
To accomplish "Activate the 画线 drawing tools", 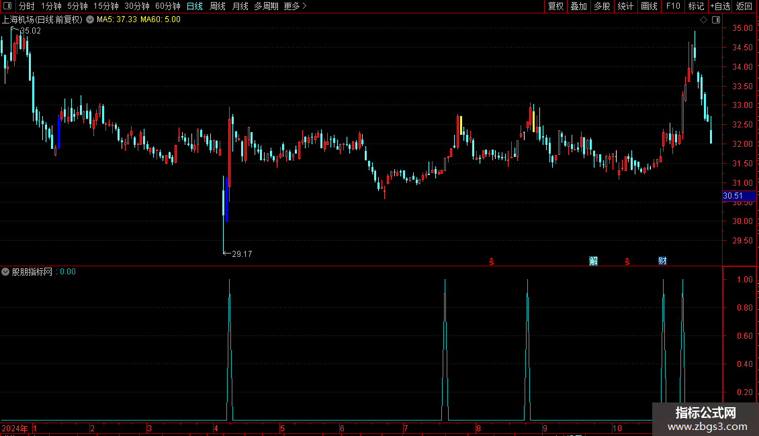I will (x=649, y=6).
